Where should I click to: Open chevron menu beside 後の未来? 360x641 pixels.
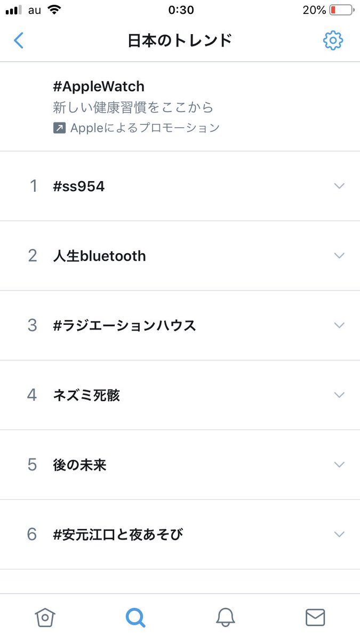point(339,464)
